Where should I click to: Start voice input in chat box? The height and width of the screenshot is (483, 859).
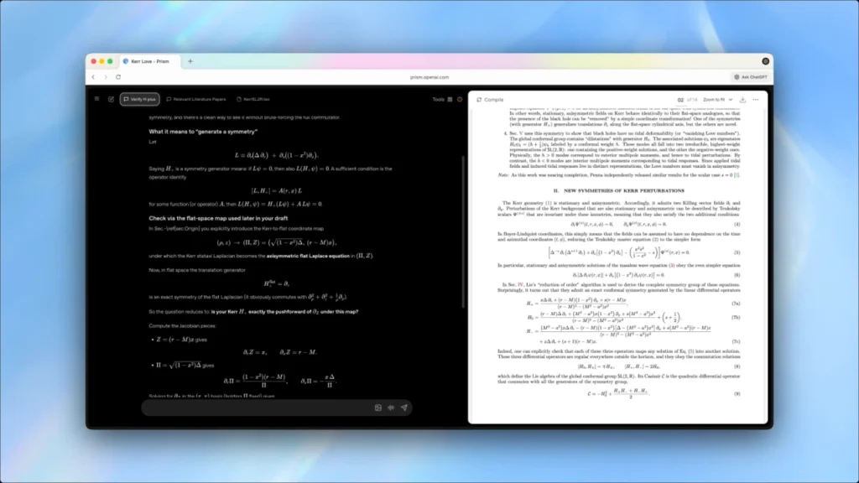[391, 408]
